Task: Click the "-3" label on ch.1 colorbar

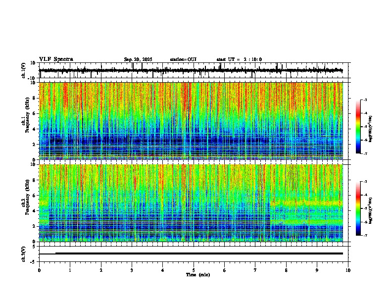Action: (x=365, y=100)
